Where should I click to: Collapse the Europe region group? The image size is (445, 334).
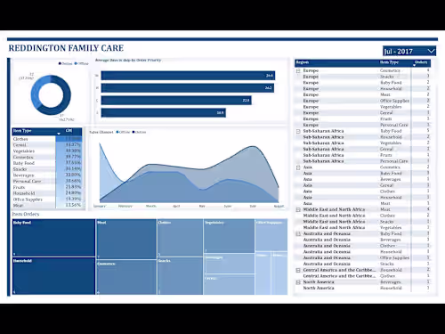[x=298, y=70]
